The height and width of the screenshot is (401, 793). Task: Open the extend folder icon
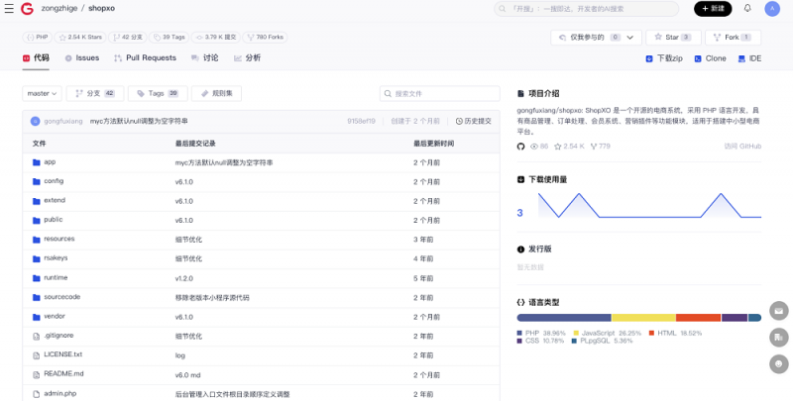pos(36,201)
